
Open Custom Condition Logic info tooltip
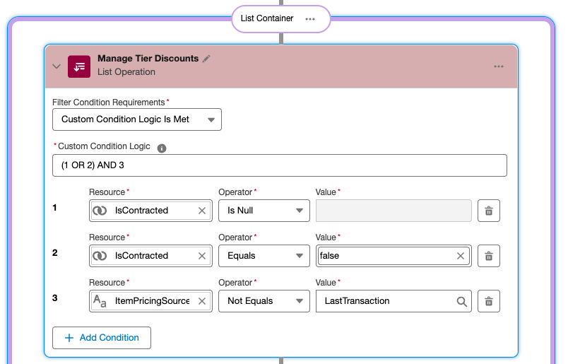pyautogui.click(x=162, y=148)
